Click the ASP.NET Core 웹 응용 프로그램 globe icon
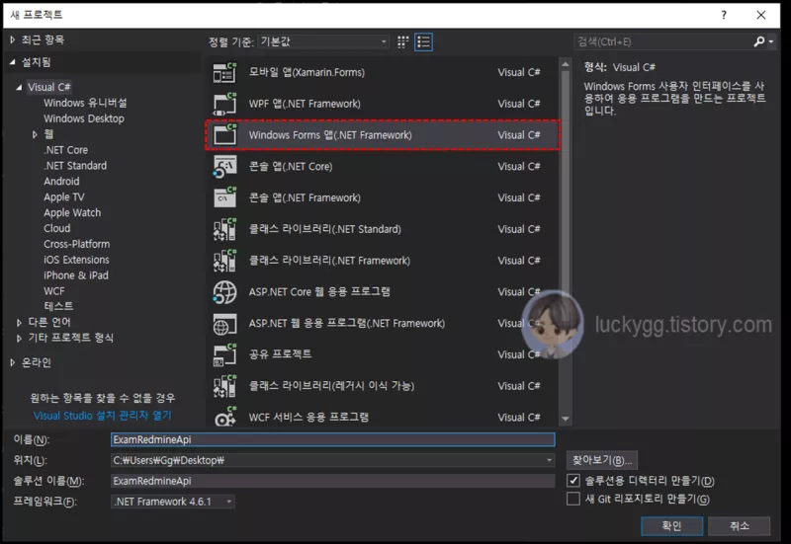Image resolution: width=791 pixels, height=544 pixels. click(x=224, y=292)
